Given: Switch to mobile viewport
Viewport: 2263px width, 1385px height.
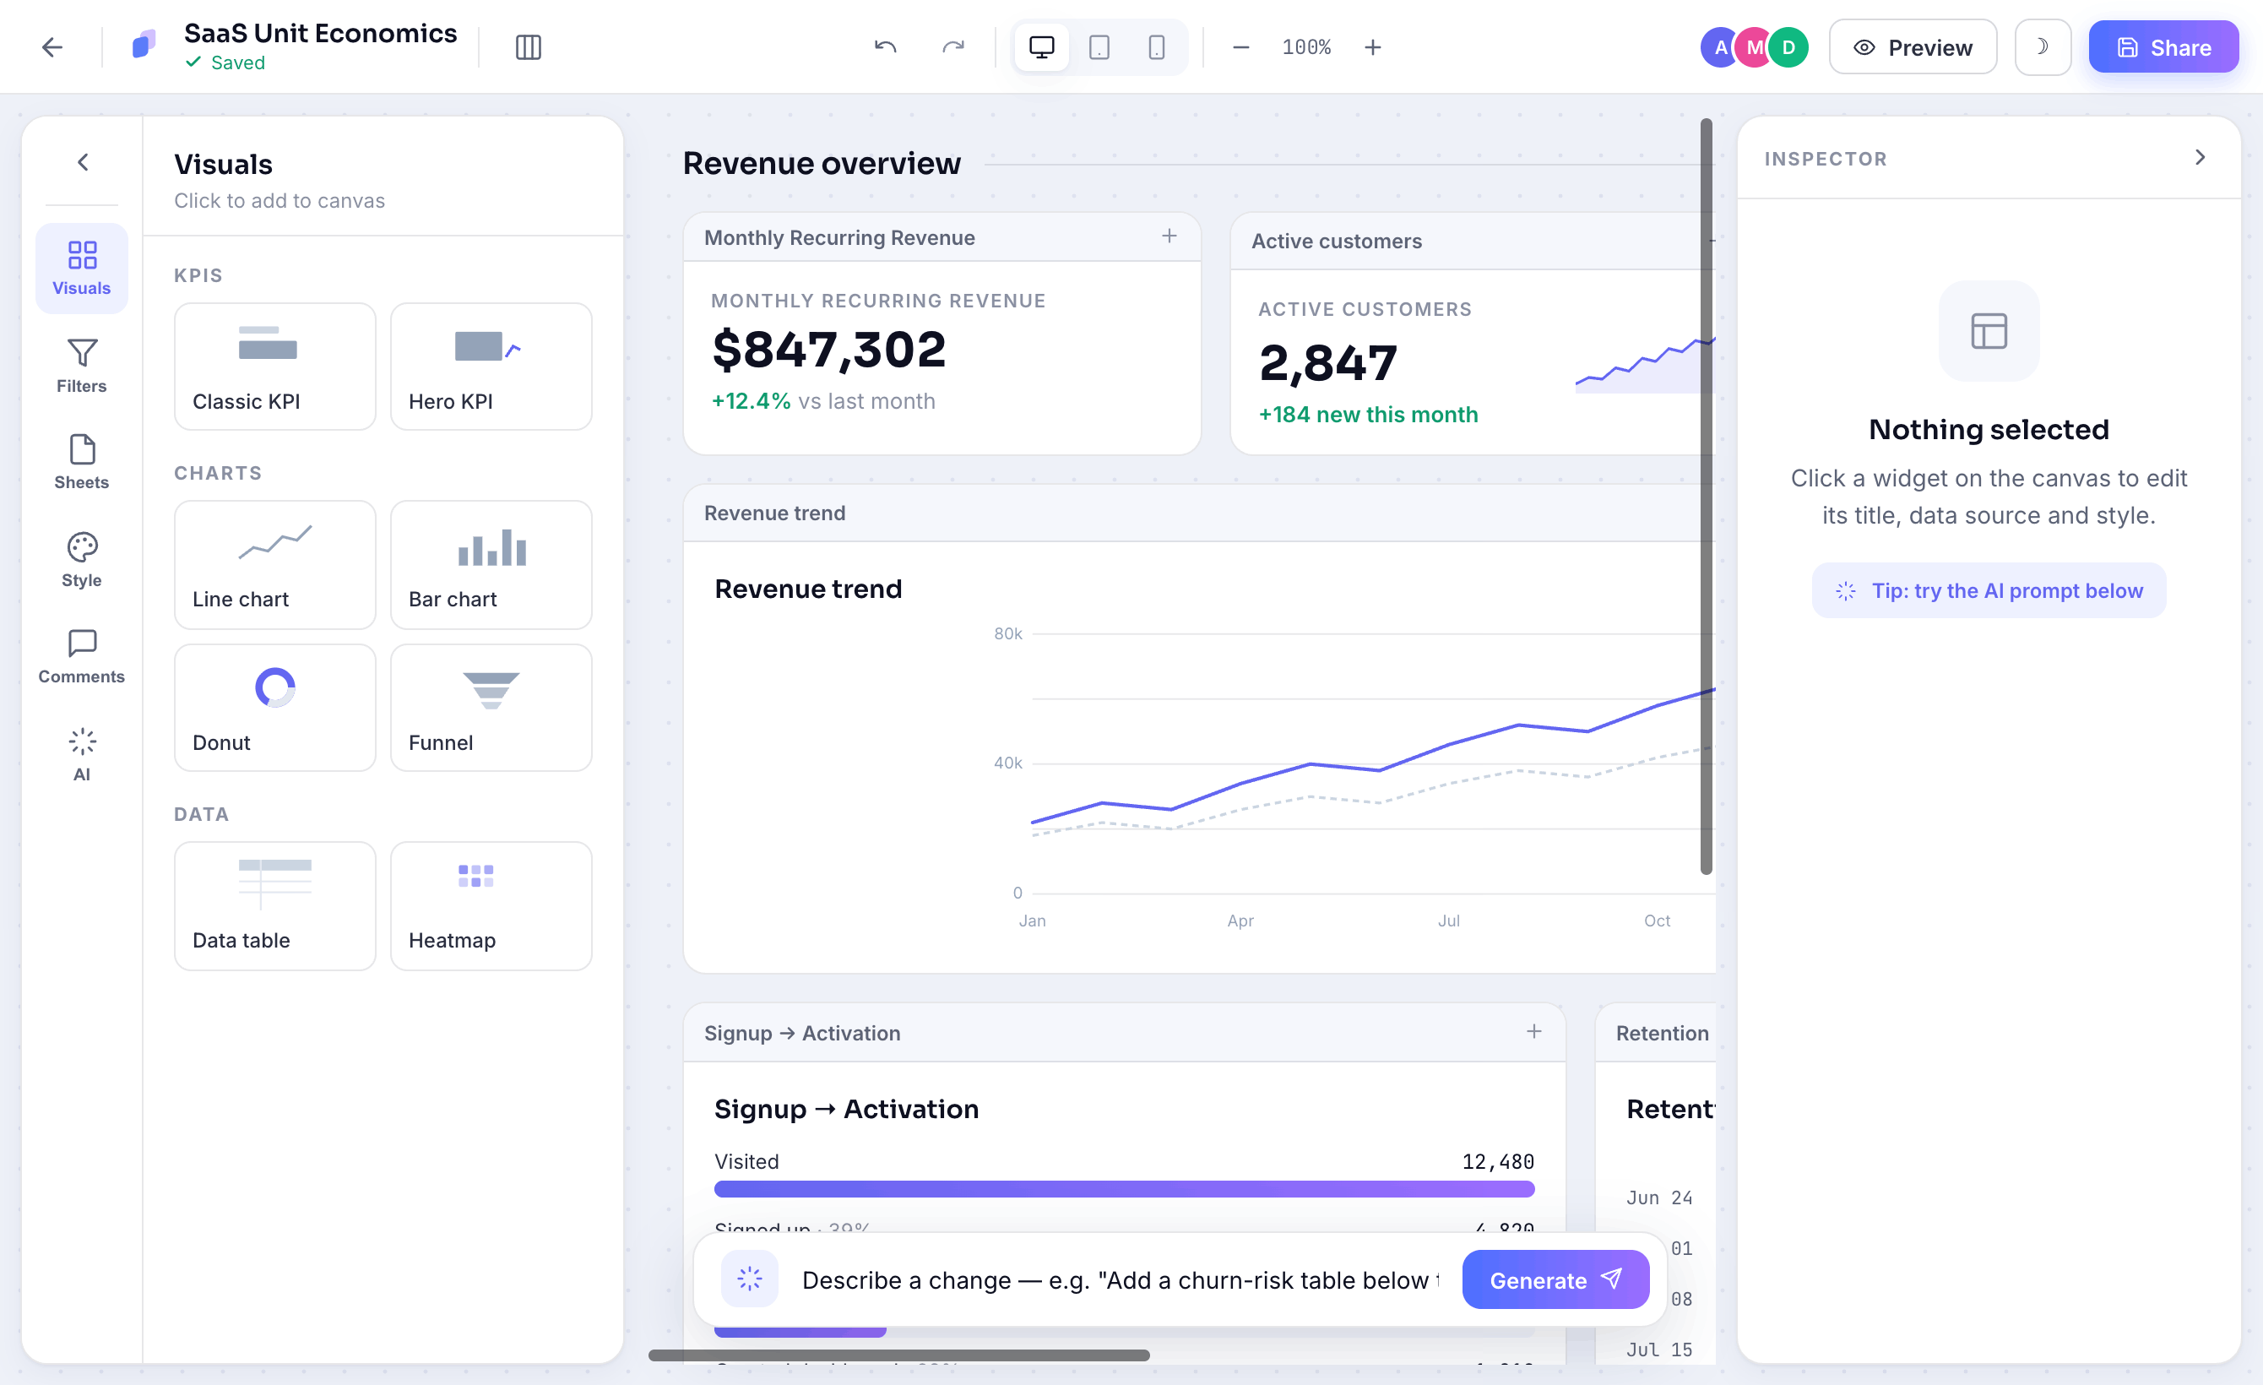Looking at the screenshot, I should [x=1156, y=46].
